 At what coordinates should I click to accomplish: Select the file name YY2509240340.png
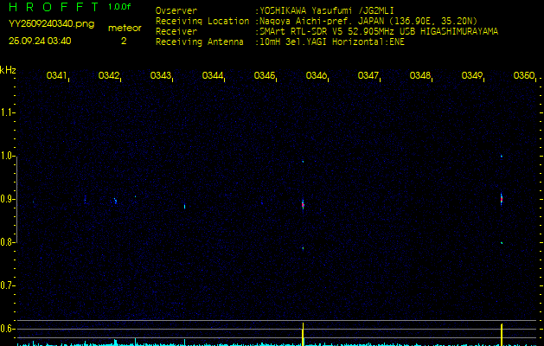click(x=51, y=24)
